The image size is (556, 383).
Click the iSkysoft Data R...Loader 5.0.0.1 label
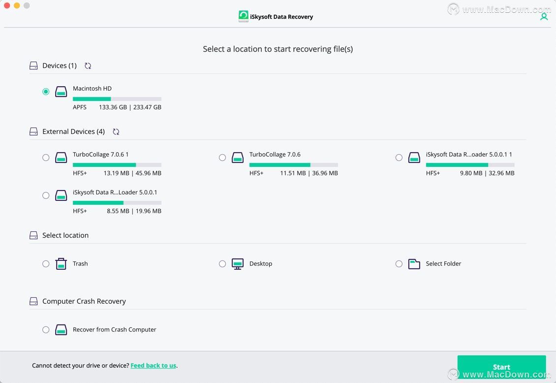tap(115, 192)
